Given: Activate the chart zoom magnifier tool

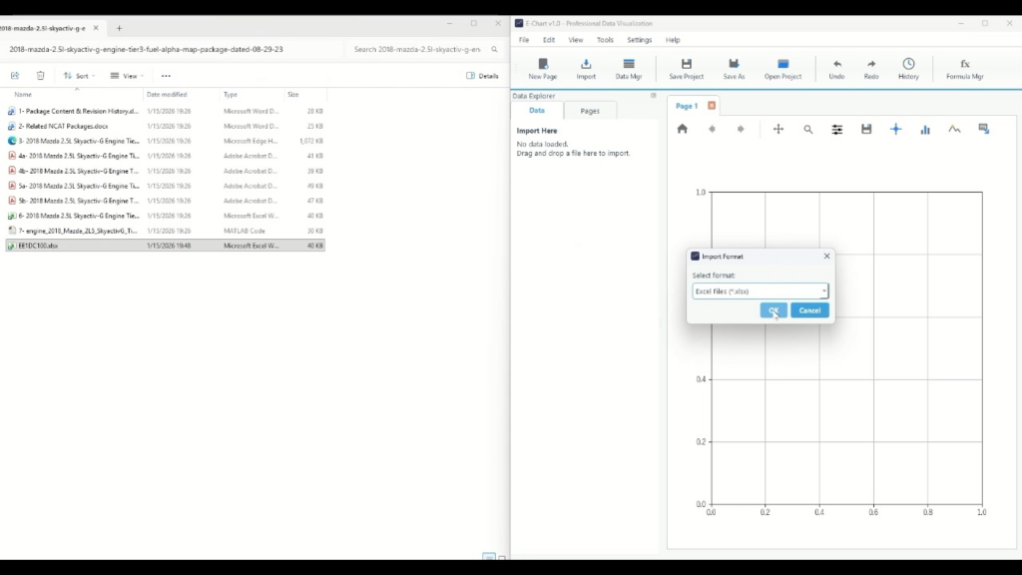Looking at the screenshot, I should 808,129.
